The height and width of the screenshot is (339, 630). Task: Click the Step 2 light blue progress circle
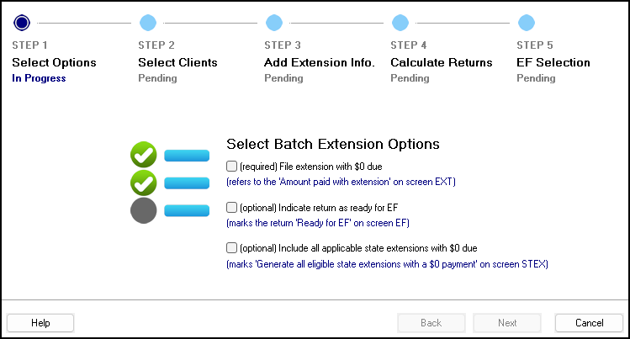[148, 23]
